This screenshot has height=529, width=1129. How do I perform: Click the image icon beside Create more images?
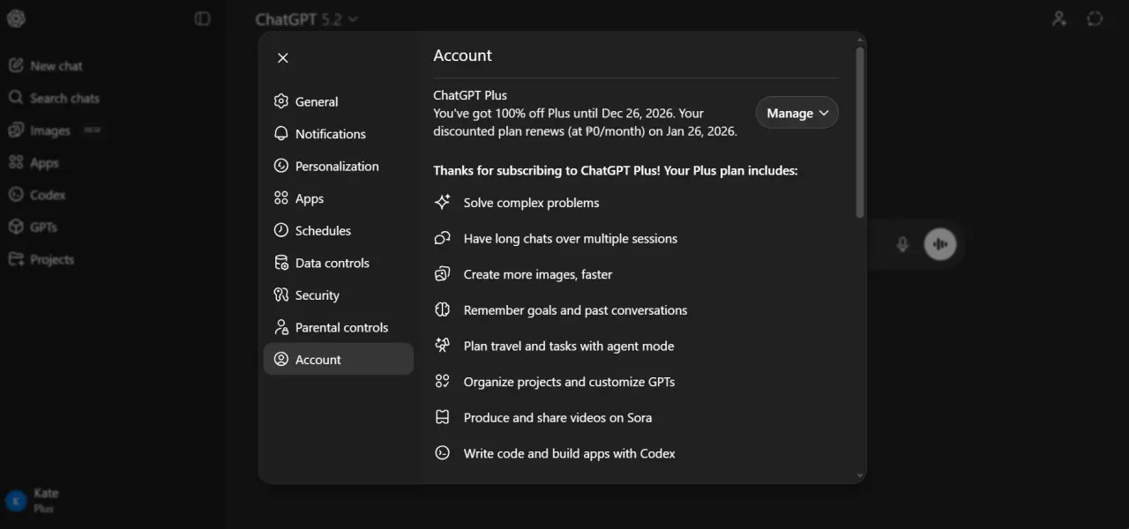(x=443, y=274)
